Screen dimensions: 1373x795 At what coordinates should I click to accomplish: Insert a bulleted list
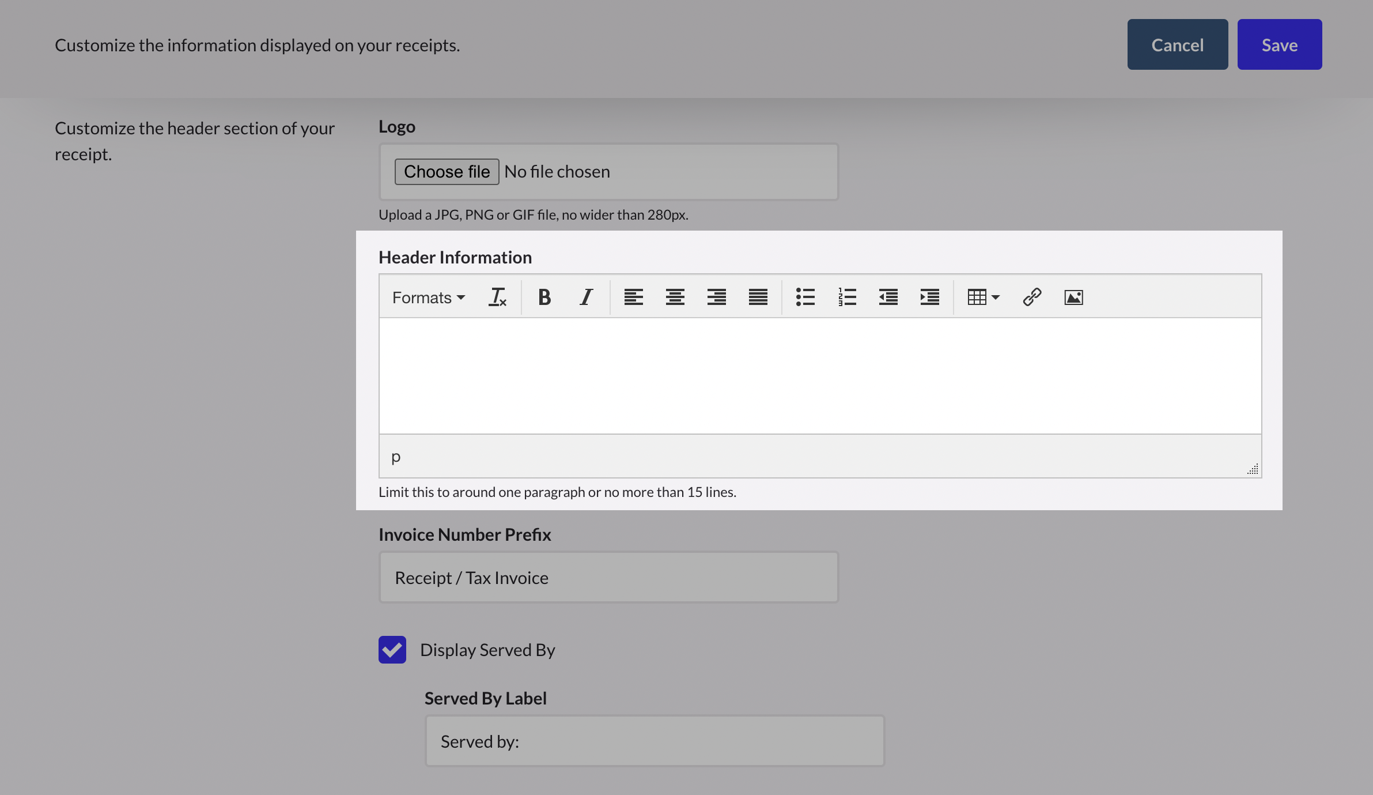pyautogui.click(x=804, y=297)
